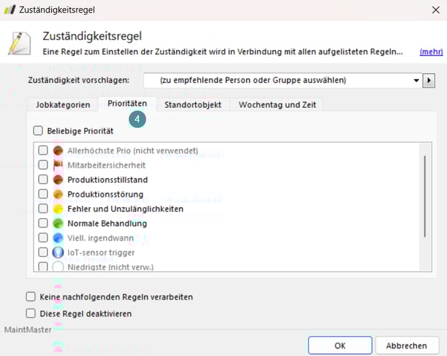Click the Produktionsstillstand red dot icon
The width and height of the screenshot is (447, 356).
click(x=58, y=179)
